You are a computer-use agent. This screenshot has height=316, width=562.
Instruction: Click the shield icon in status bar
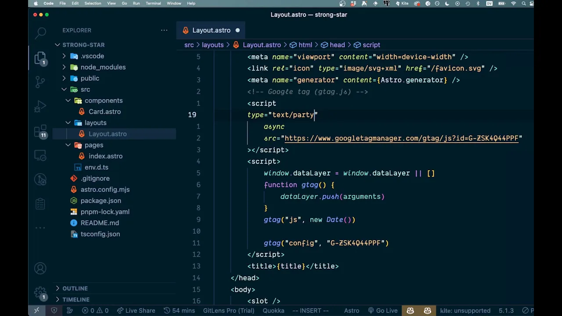point(54,311)
